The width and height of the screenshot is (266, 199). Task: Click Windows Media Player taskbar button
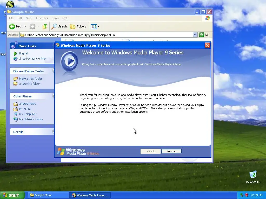(90, 195)
